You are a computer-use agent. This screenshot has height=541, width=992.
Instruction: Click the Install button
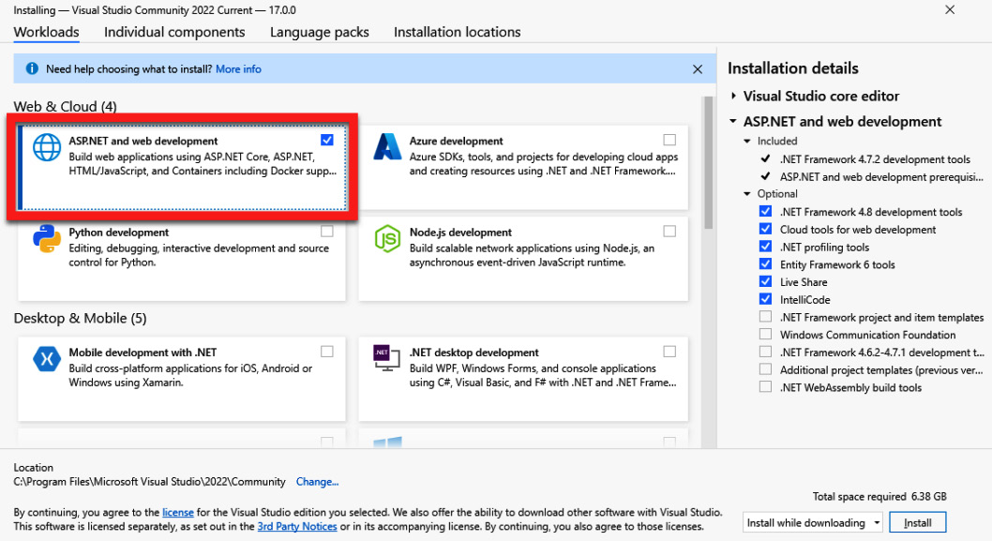(x=917, y=522)
